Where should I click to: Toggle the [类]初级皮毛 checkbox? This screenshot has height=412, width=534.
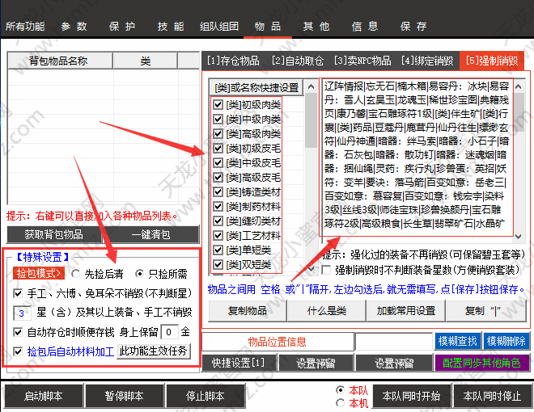coord(218,149)
